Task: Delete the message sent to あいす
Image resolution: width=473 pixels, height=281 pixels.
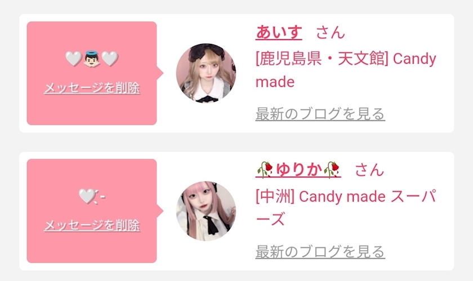Action: click(x=92, y=88)
